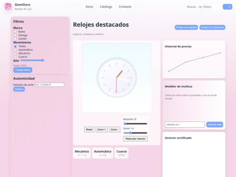Click the Relojes destacados title

101,24
